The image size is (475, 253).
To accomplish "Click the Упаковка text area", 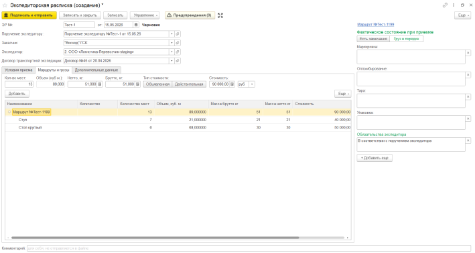I will [x=411, y=122].
